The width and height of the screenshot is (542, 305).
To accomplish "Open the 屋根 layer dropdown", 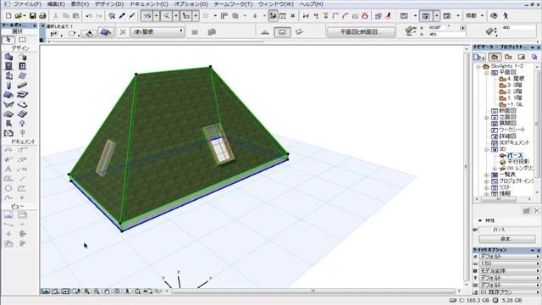I will [x=158, y=32].
